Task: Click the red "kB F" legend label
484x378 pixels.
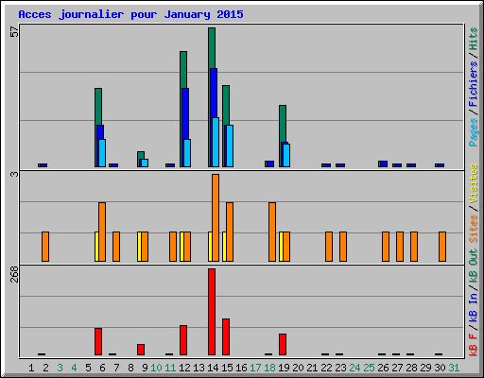Action: pyautogui.click(x=473, y=345)
